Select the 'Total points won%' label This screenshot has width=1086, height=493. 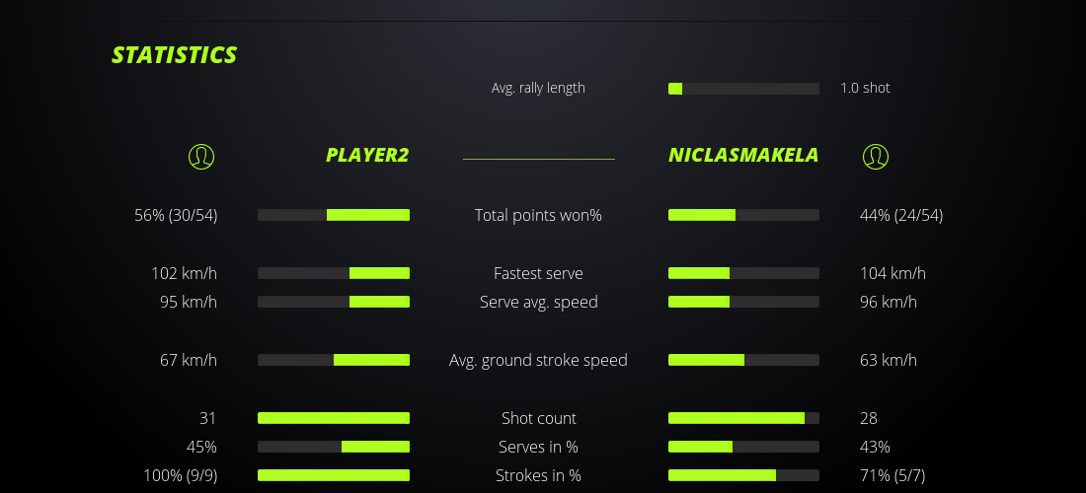point(538,215)
